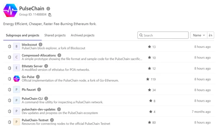Click project icon left of blockscout row

[x=9, y=46]
